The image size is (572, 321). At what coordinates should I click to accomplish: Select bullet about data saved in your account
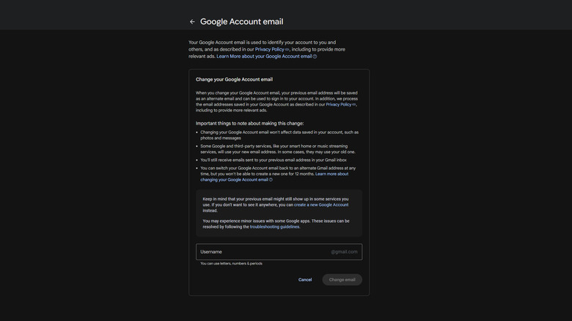pyautogui.click(x=279, y=135)
